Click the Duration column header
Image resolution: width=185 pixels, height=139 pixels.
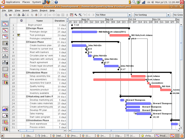59,21
